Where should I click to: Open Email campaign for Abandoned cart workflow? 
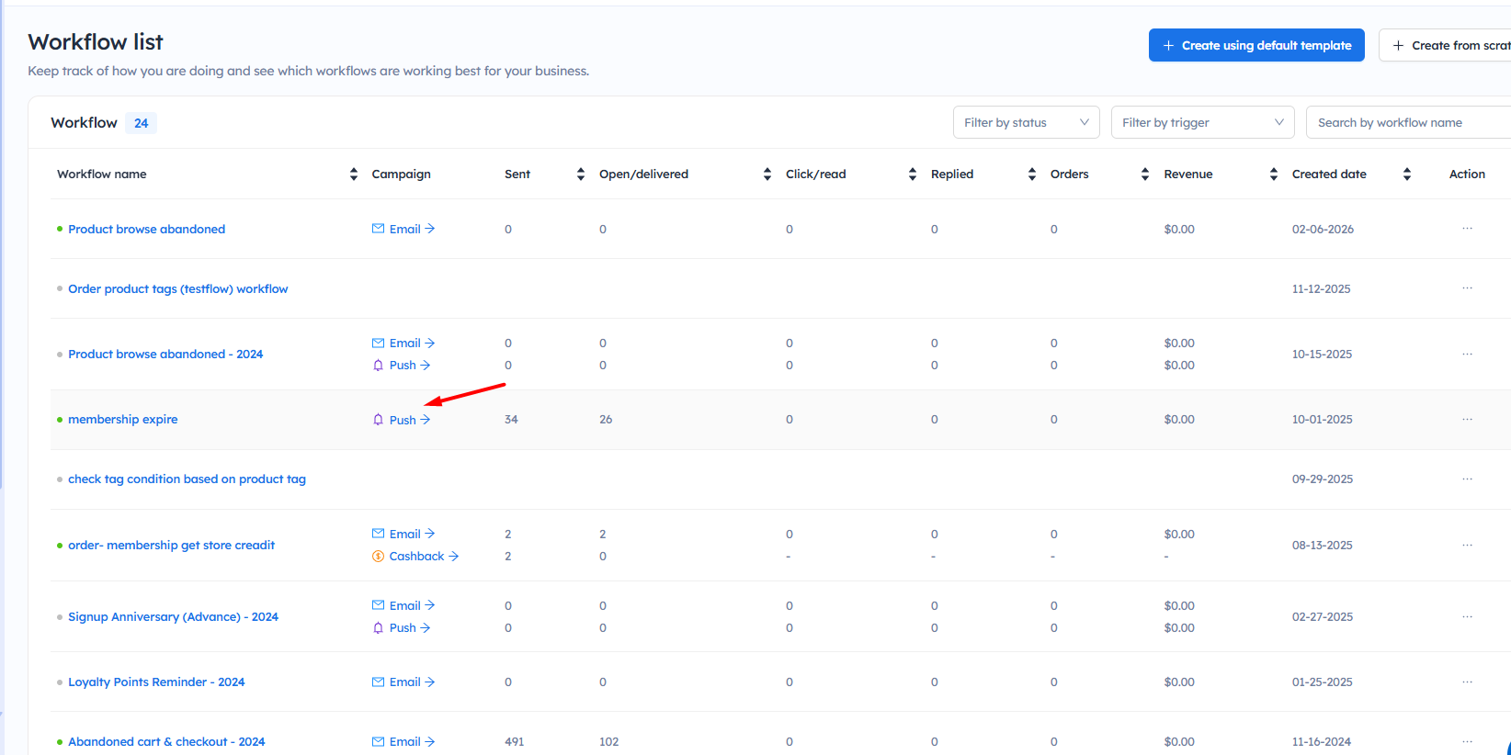tap(403, 742)
